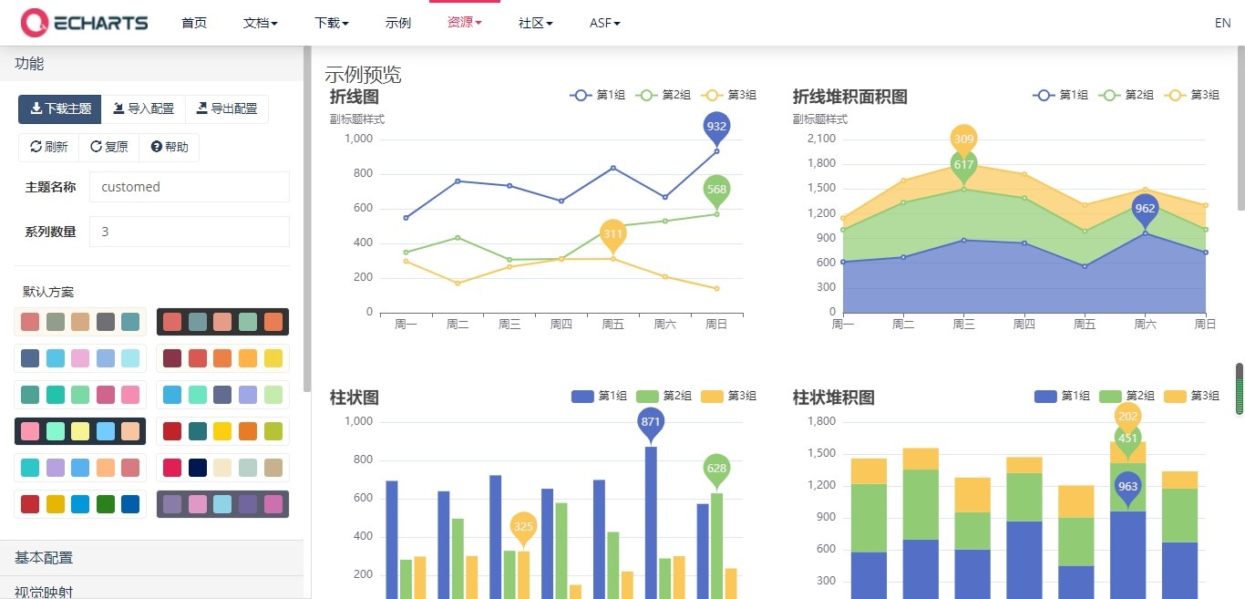Click the yellow 311 marker pin

(x=613, y=236)
